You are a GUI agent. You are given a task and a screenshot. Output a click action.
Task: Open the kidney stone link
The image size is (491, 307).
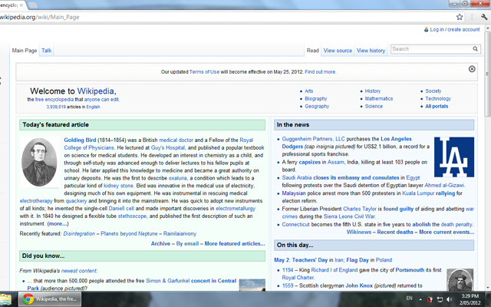click(118, 186)
